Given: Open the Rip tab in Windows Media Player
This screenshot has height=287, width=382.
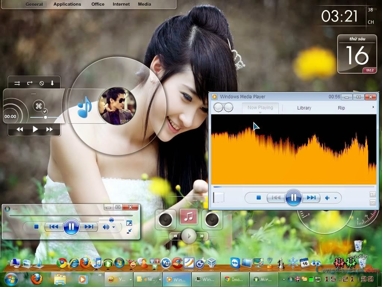Looking at the screenshot, I should coord(341,108).
